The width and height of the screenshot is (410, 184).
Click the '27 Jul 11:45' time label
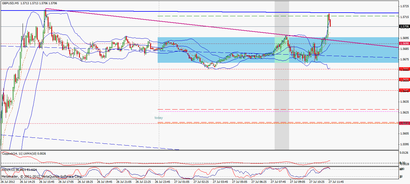[x=336, y=182]
